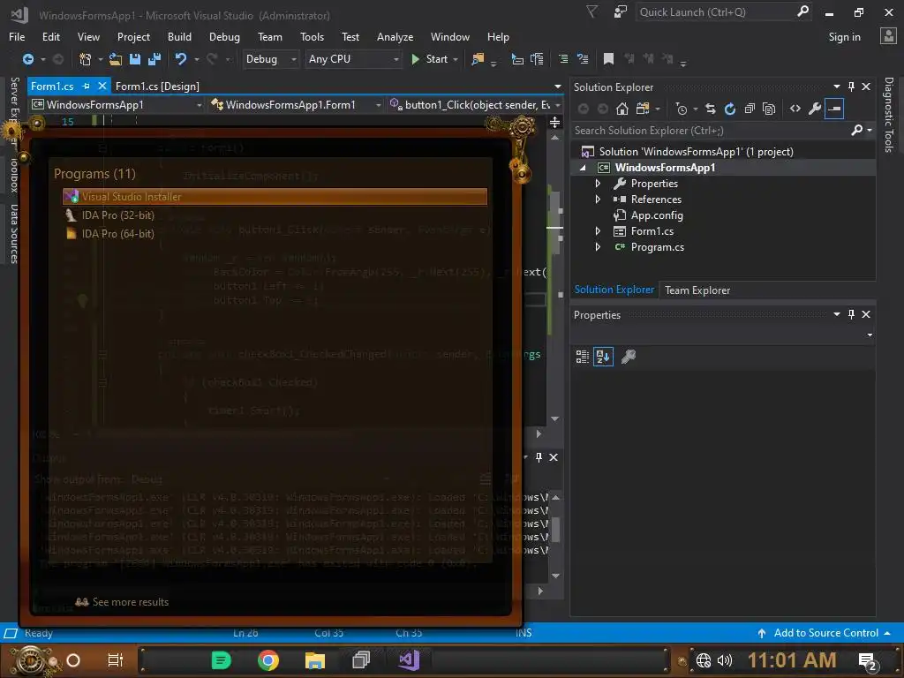Save the current file with the Save icon
This screenshot has height=678, width=904.
pos(135,59)
